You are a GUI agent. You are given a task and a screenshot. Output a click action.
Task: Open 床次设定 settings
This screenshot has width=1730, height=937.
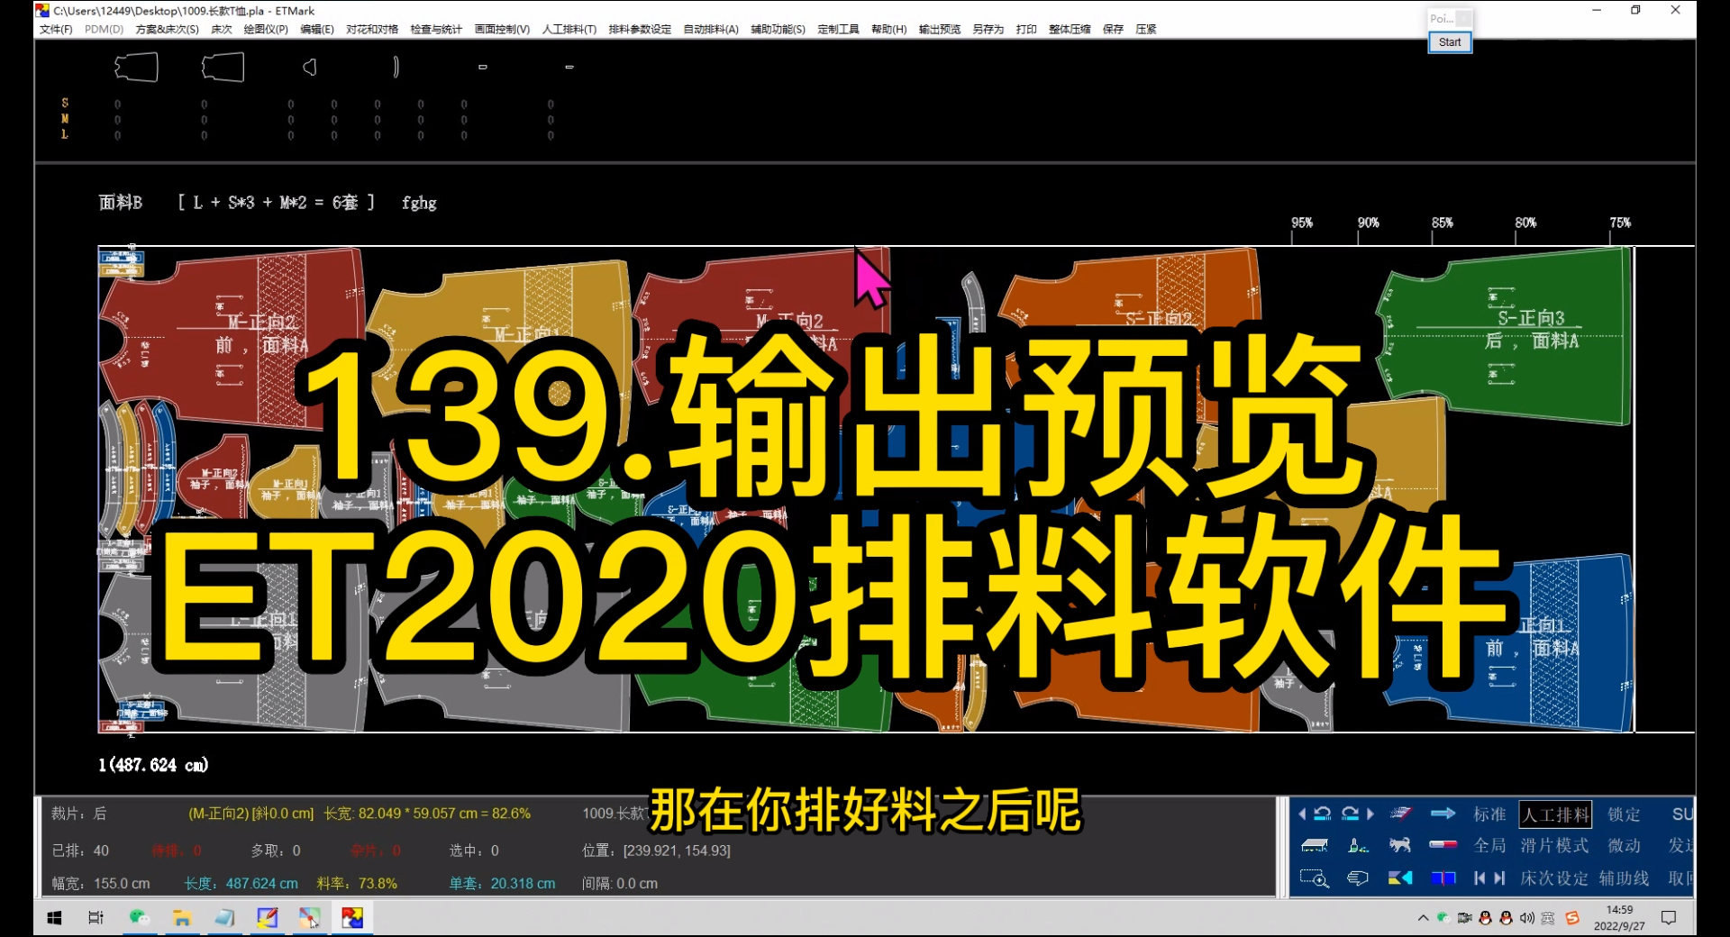(1554, 878)
